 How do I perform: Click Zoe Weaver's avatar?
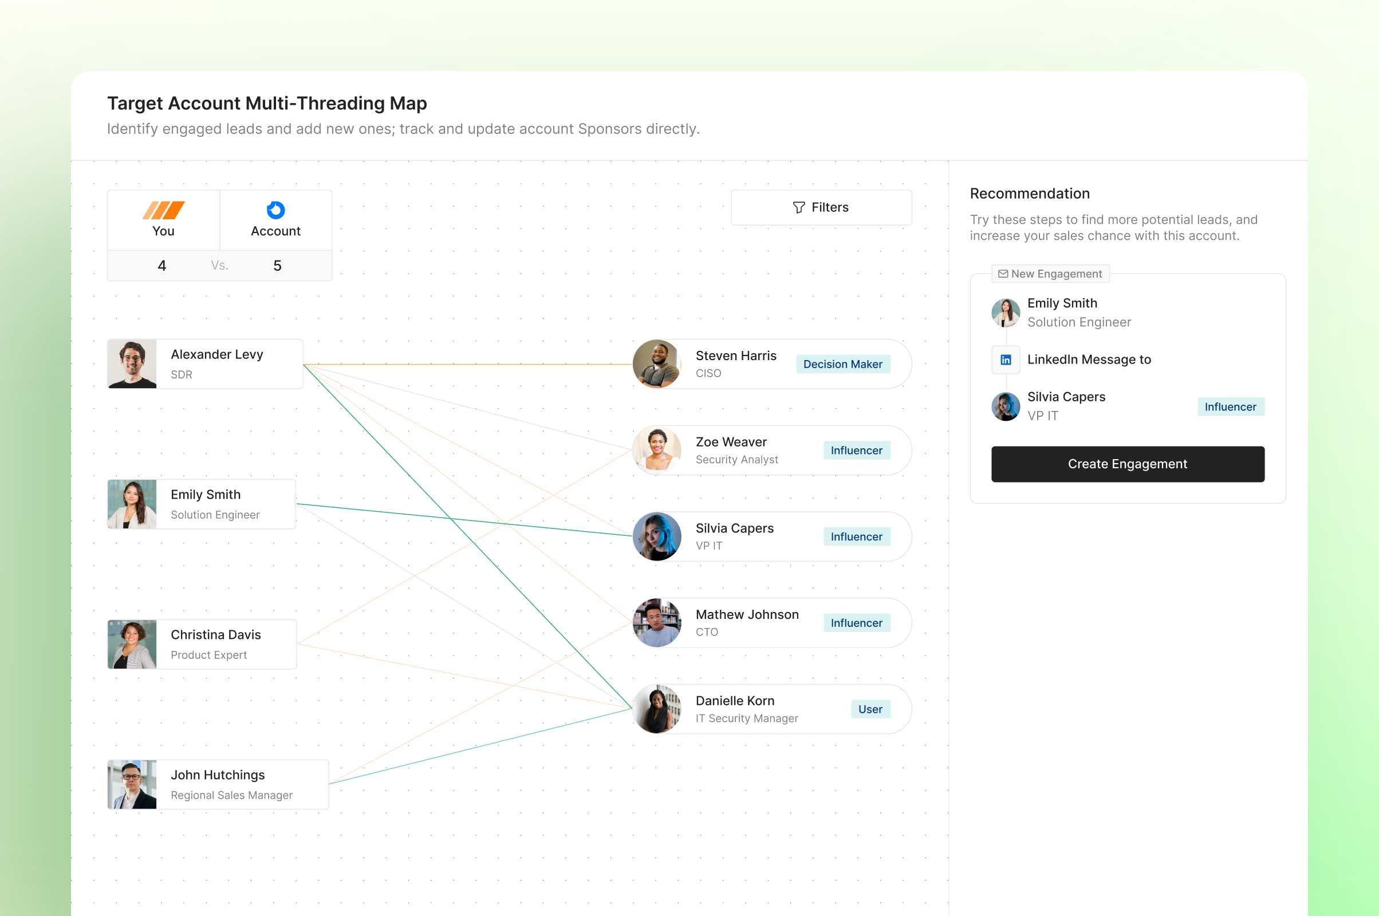[657, 450]
